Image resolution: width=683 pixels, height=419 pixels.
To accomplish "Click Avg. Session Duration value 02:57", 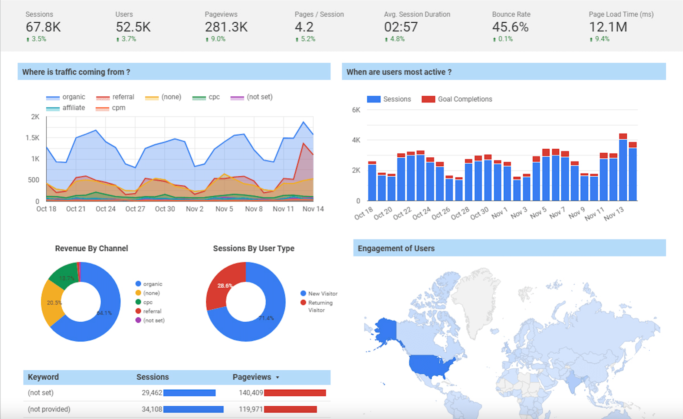I will coord(401,27).
